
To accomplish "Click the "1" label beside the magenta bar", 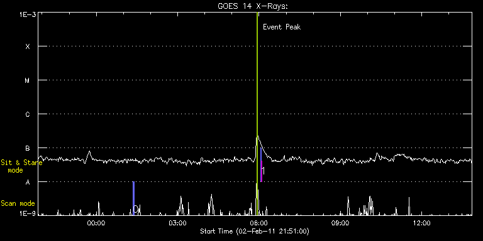I will (263, 171).
